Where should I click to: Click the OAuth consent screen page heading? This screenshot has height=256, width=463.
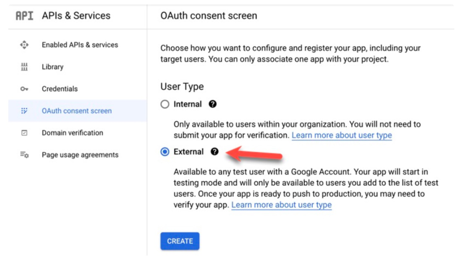209,16
